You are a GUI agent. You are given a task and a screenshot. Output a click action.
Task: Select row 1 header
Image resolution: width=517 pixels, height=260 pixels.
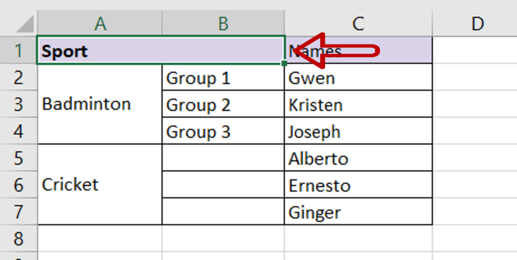[19, 50]
